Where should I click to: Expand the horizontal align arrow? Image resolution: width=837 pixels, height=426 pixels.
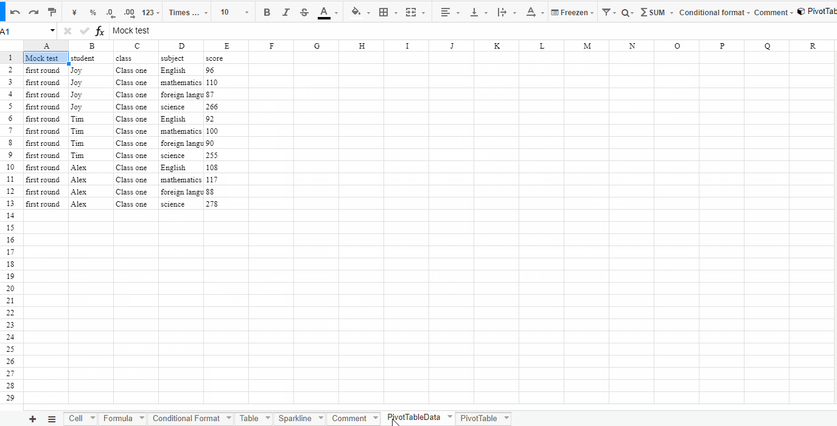458,13
